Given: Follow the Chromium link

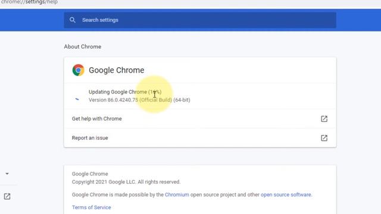Looking at the screenshot, I should (x=177, y=194).
